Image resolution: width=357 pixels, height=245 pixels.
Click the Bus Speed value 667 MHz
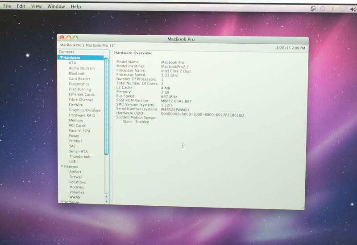[169, 97]
